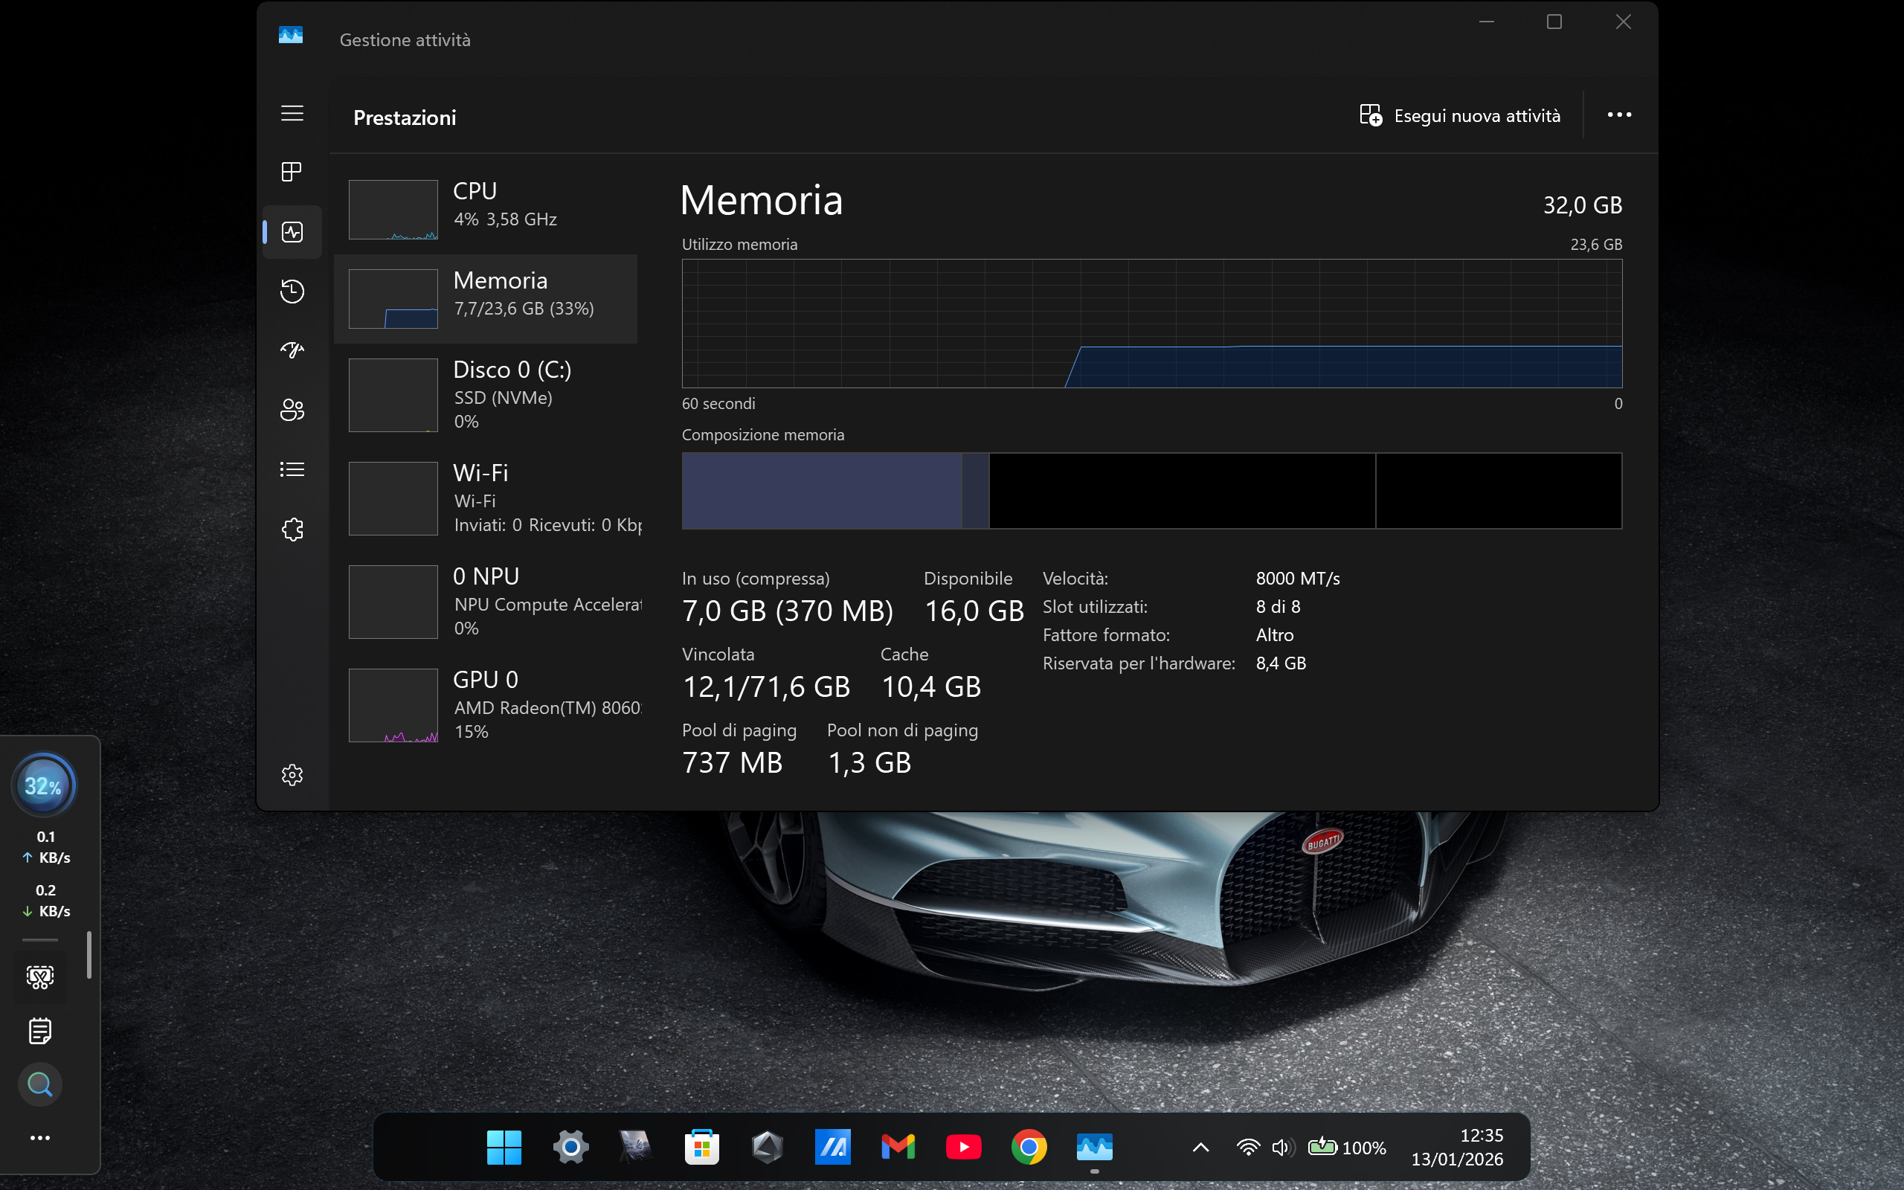Select Disco 0 (C:) performance entry

pos(486,394)
